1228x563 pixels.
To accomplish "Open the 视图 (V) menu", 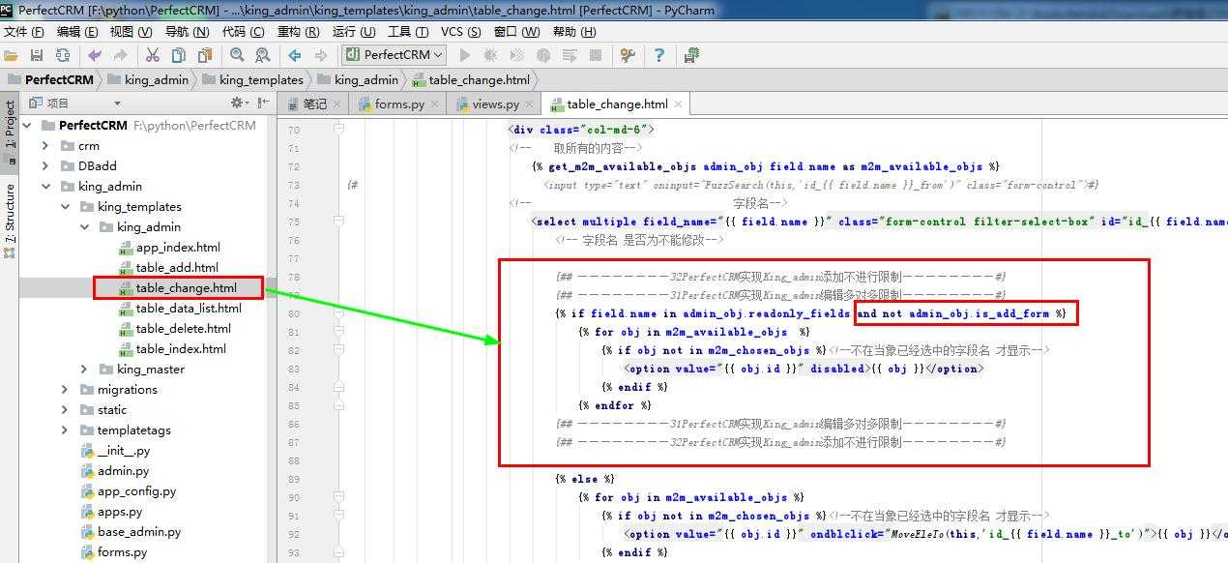I will (x=132, y=31).
